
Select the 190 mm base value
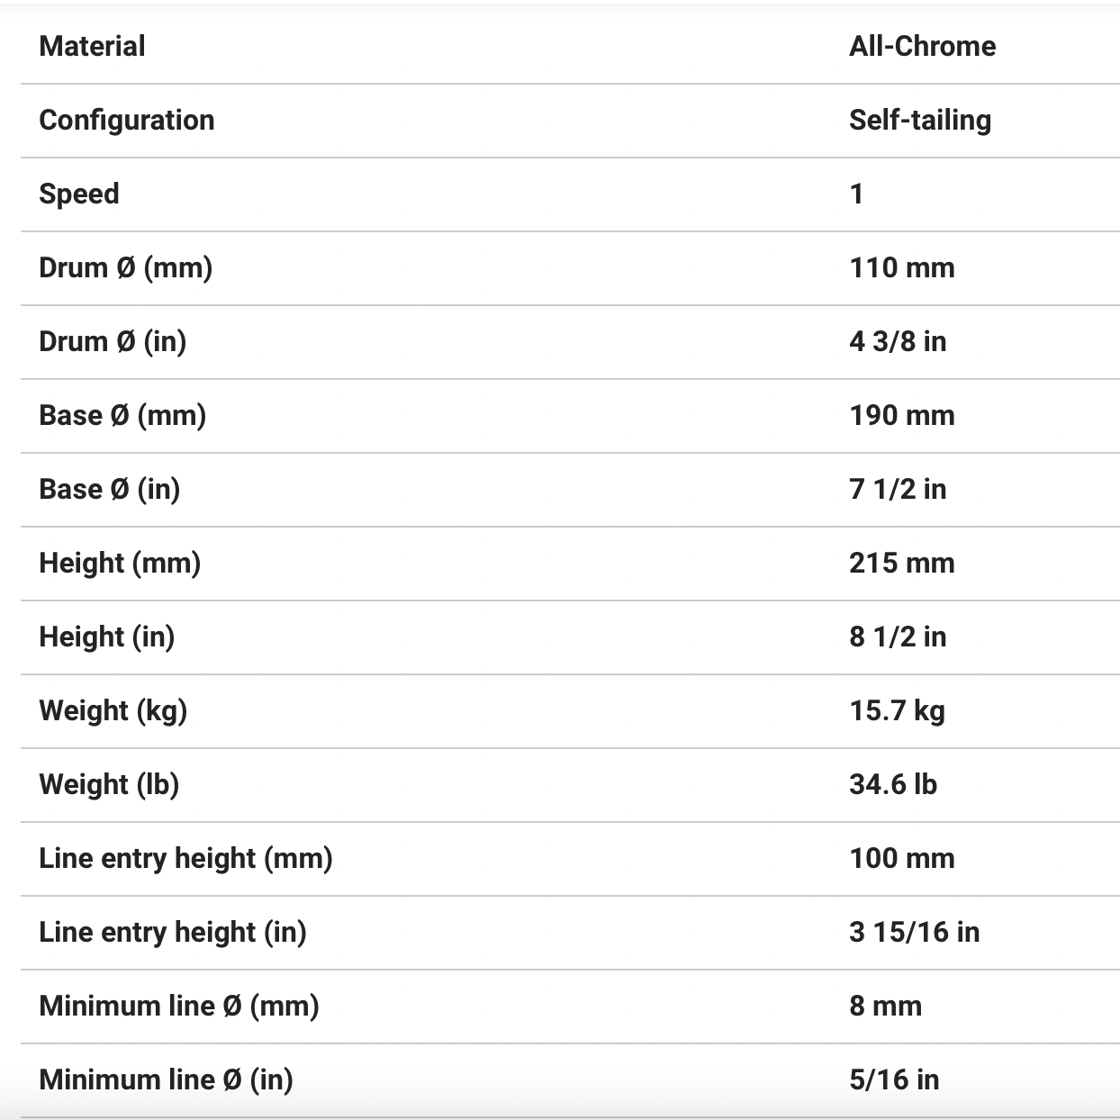click(x=901, y=415)
